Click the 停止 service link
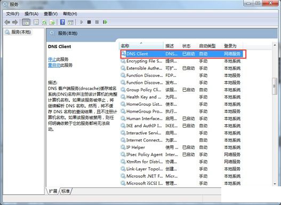This screenshot has width=281, height=205. point(52,59)
